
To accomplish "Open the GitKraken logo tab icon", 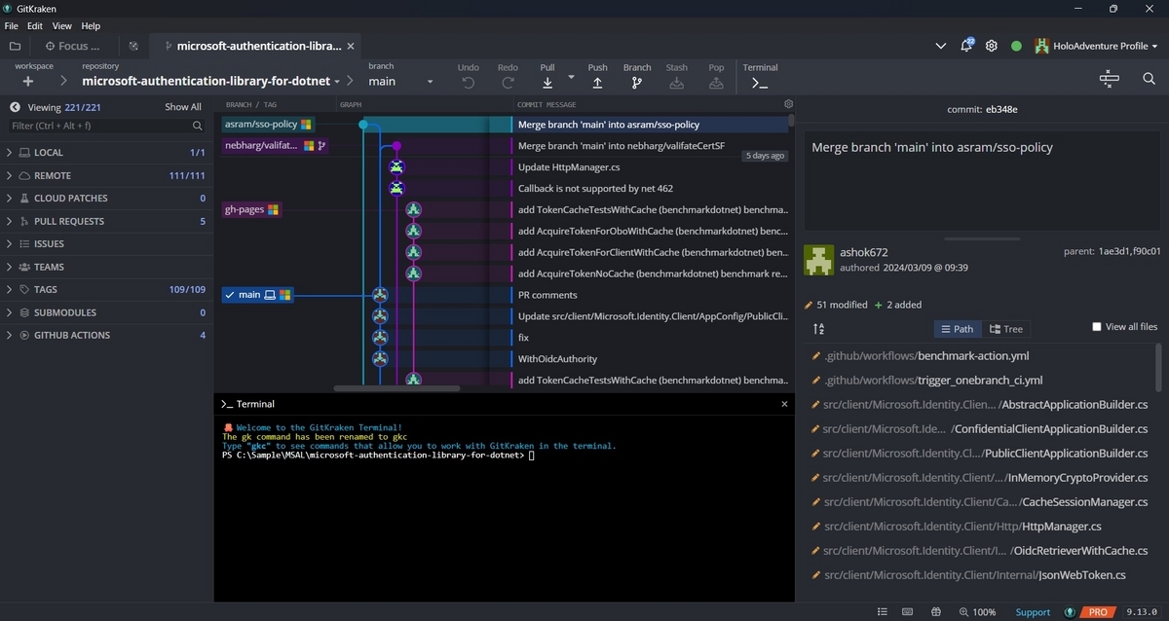I will point(133,46).
